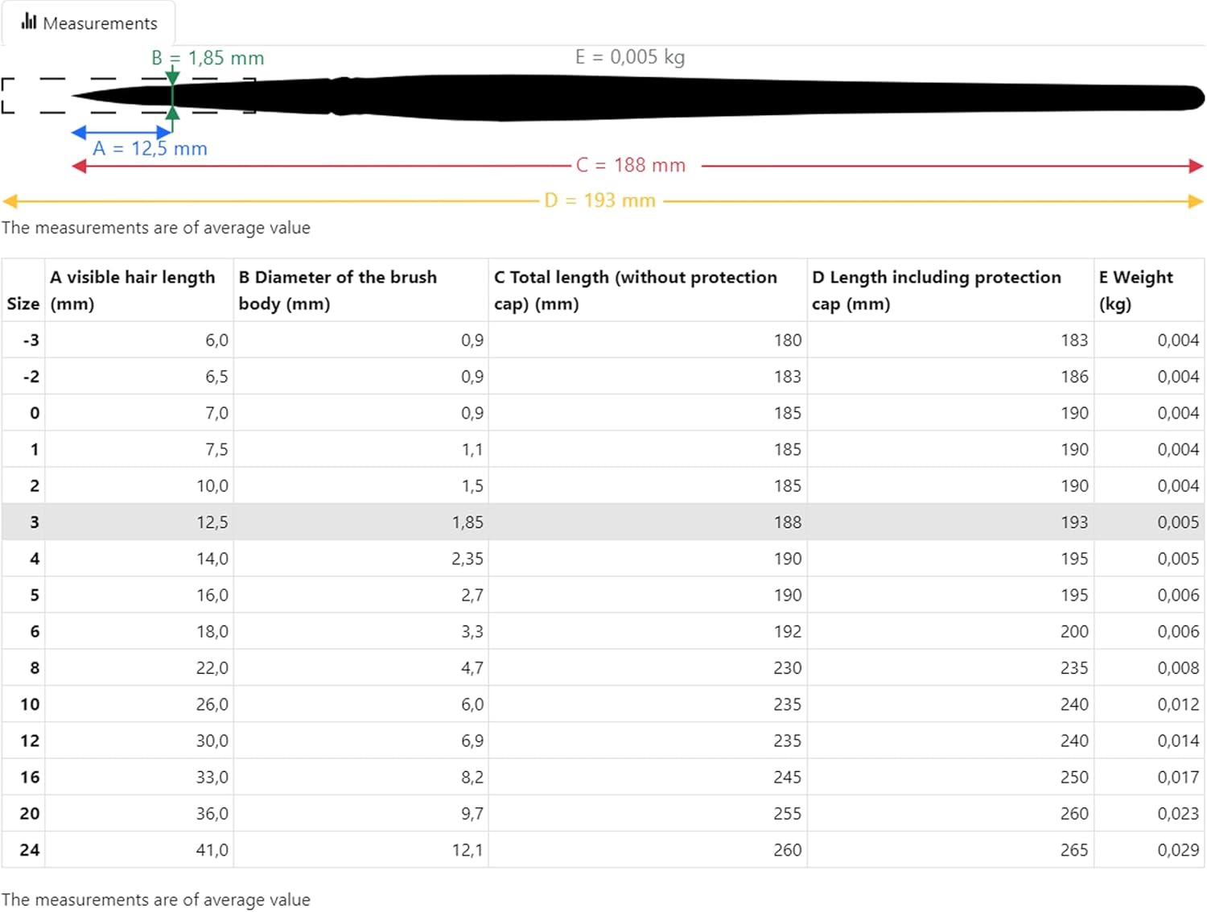
Task: Click D Length including protection cap header
Action: pos(936,290)
